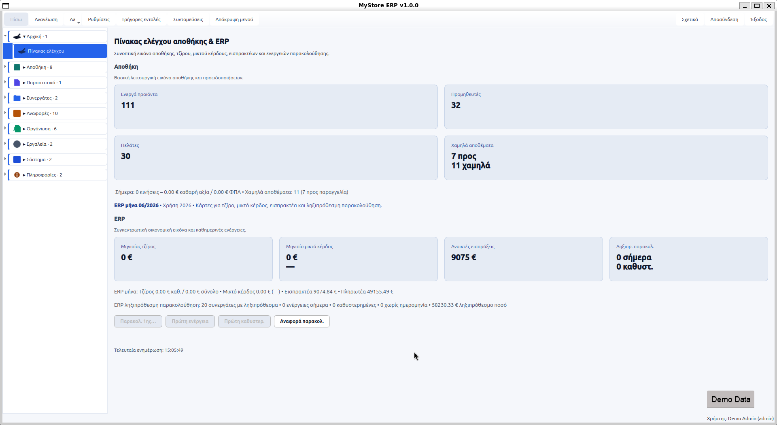Click Έξοδος to exit the app
This screenshot has height=425, width=777.
pos(759,19)
